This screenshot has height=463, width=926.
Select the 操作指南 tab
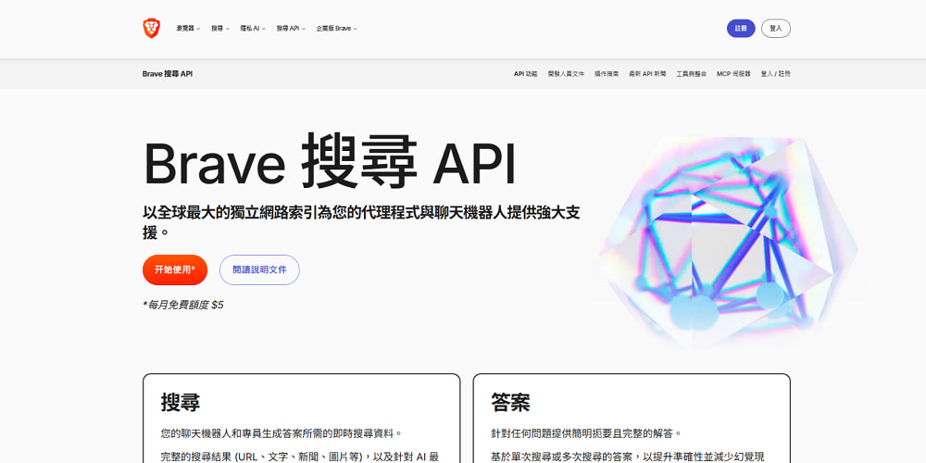pos(607,74)
